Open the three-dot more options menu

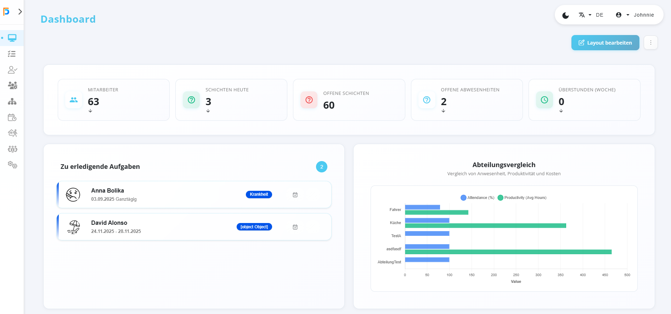(x=650, y=42)
